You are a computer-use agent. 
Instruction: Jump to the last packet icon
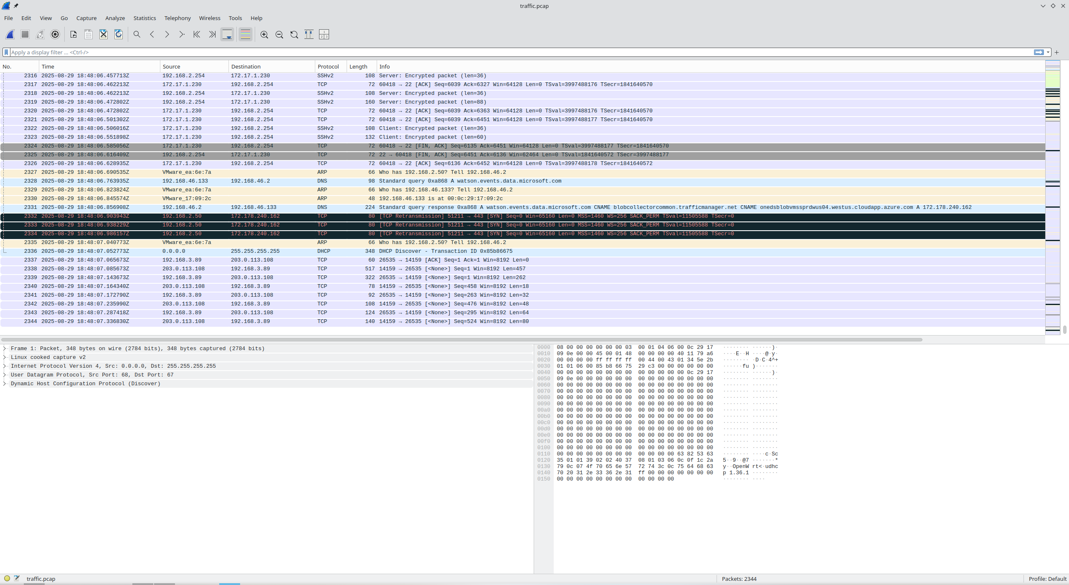coord(212,34)
